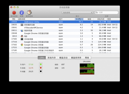Open the blue Inspect info icon

click(22, 13)
